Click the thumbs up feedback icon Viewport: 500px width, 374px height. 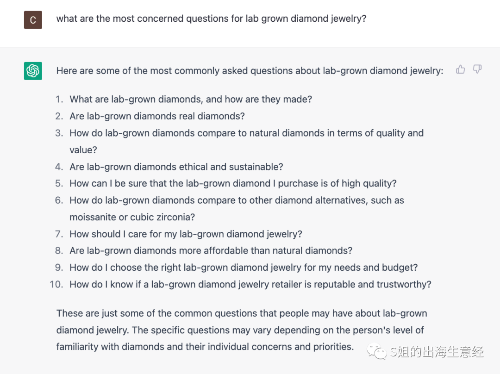tap(460, 69)
